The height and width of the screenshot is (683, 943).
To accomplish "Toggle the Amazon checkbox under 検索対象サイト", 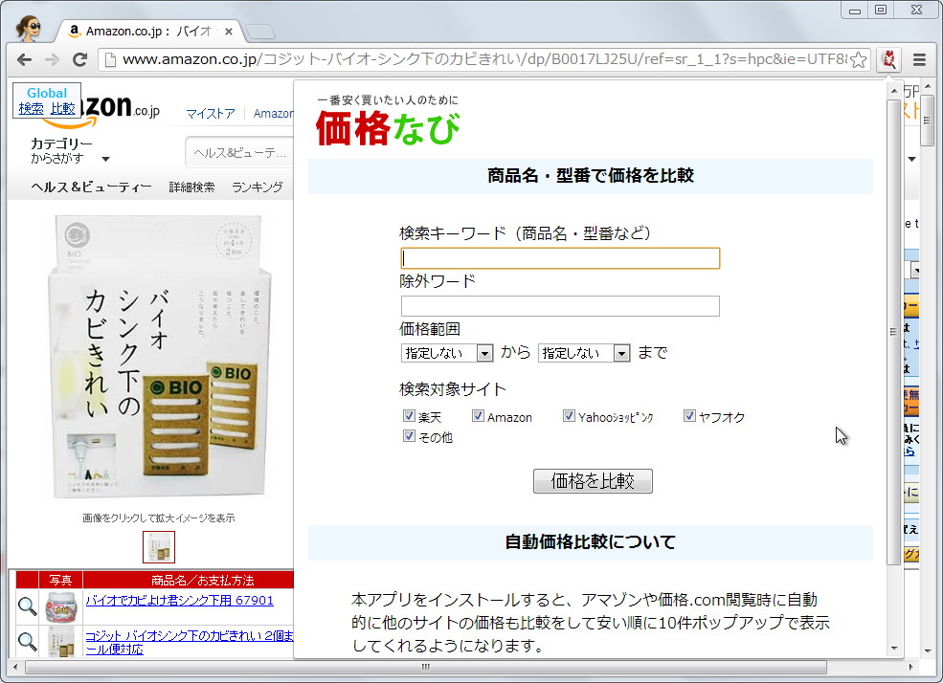I will pyautogui.click(x=478, y=415).
